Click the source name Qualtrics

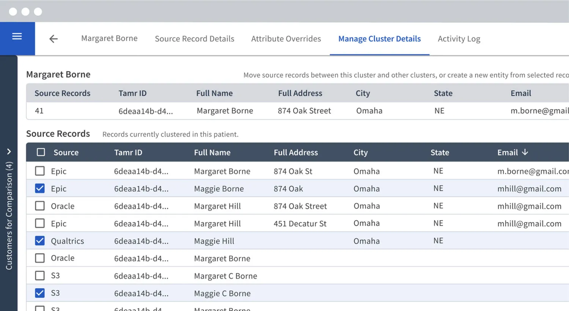click(68, 241)
